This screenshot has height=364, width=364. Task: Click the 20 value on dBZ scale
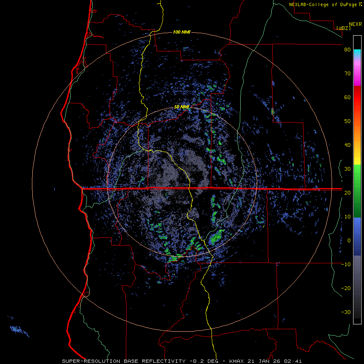[x=347, y=193]
